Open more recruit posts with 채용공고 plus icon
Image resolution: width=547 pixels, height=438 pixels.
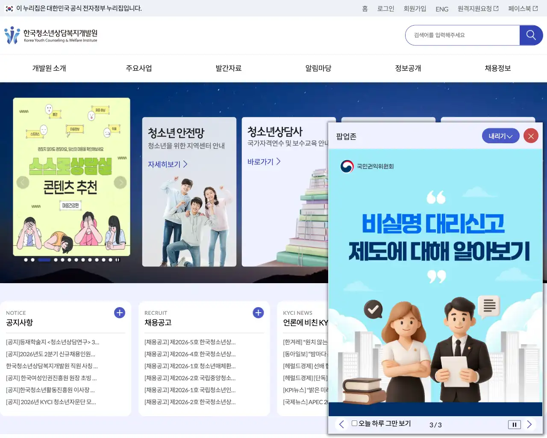coord(258,313)
